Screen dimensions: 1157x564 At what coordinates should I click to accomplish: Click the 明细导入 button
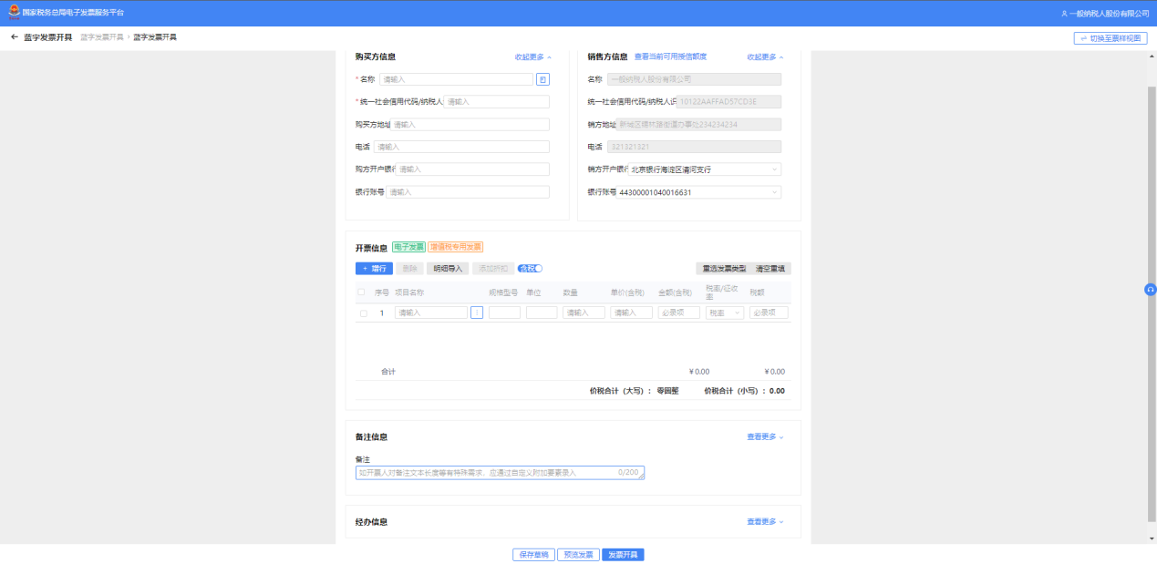(448, 268)
